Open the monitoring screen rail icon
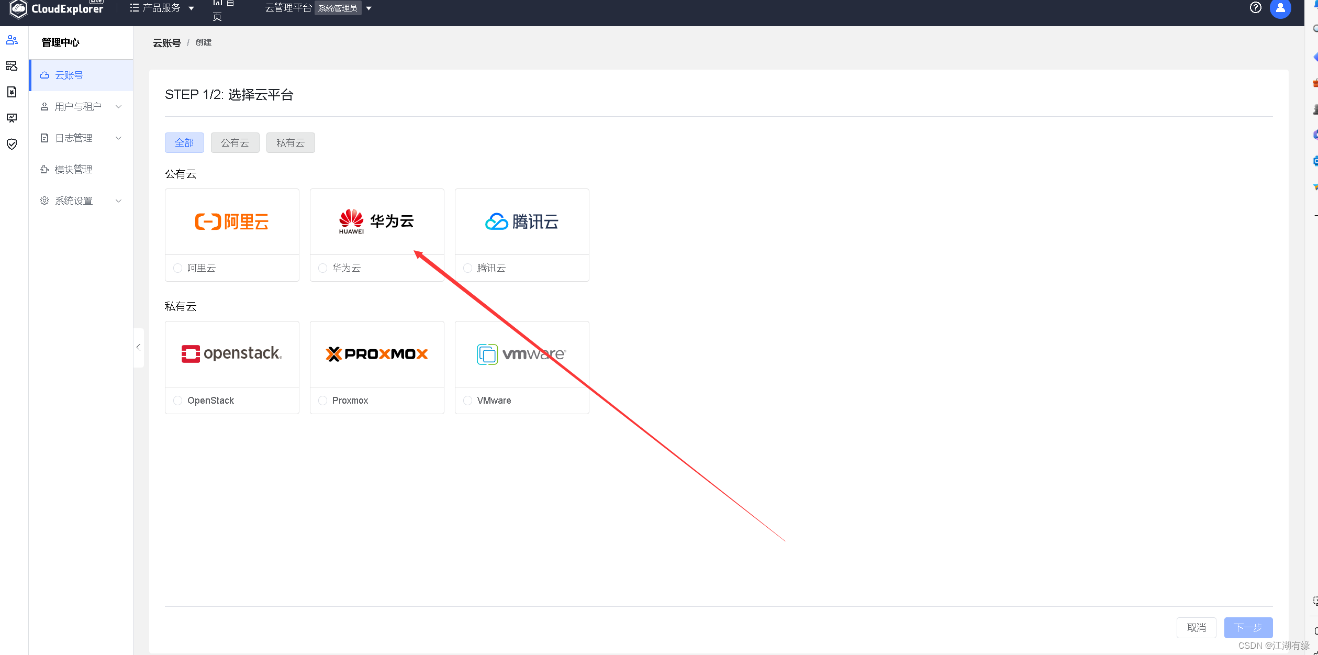Screen dimensions: 1318x655 tap(12, 118)
